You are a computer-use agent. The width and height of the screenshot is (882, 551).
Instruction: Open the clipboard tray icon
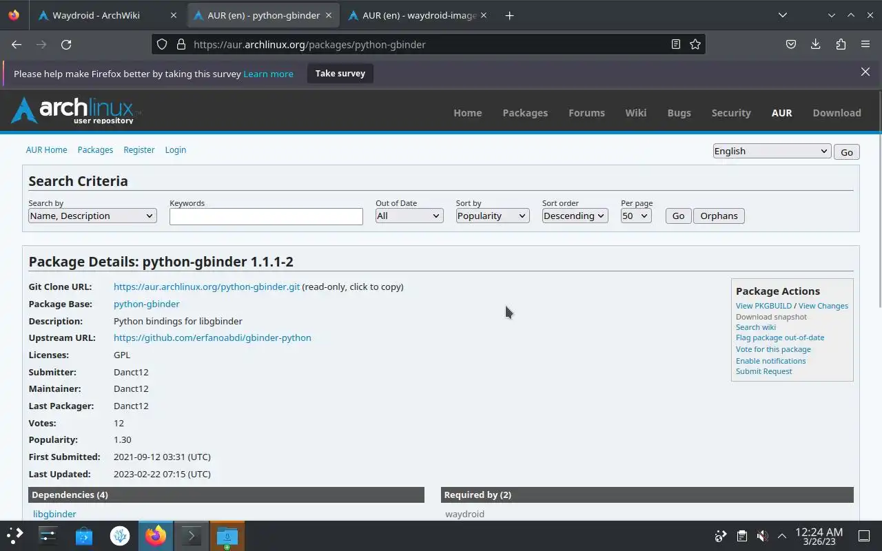(741, 536)
